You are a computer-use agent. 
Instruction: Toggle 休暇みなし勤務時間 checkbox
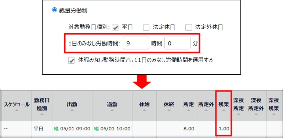[72, 60]
